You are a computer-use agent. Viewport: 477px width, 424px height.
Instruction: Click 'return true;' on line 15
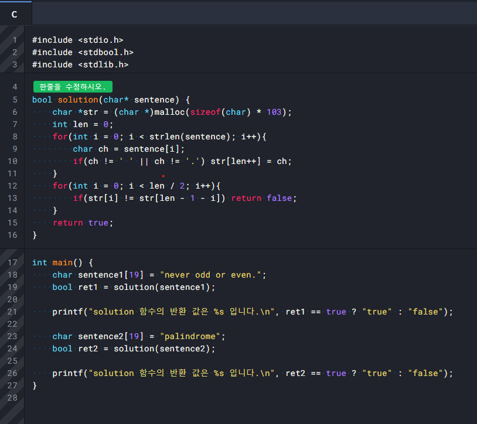[x=83, y=223]
